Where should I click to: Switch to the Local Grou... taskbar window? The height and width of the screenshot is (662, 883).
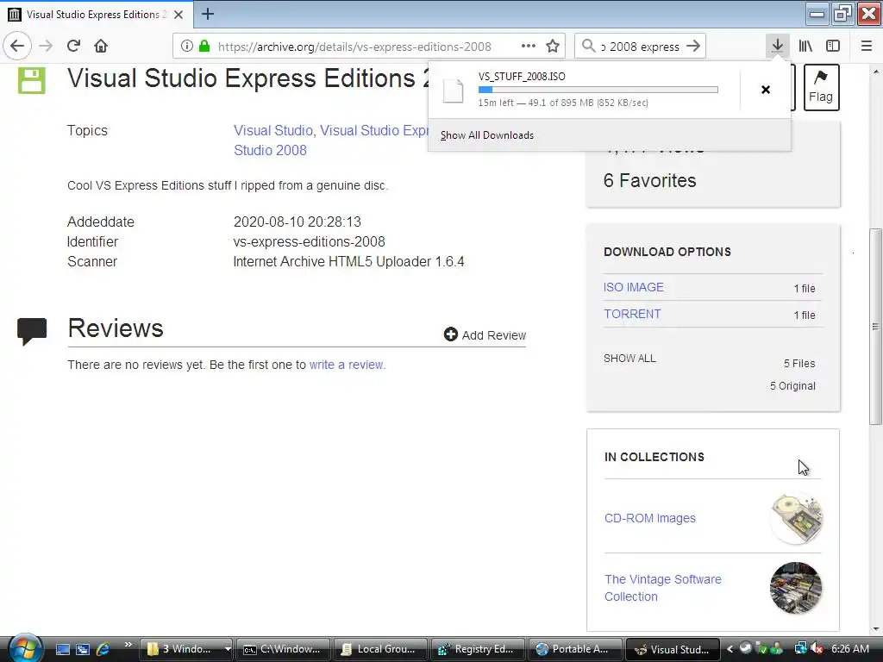pos(380,649)
